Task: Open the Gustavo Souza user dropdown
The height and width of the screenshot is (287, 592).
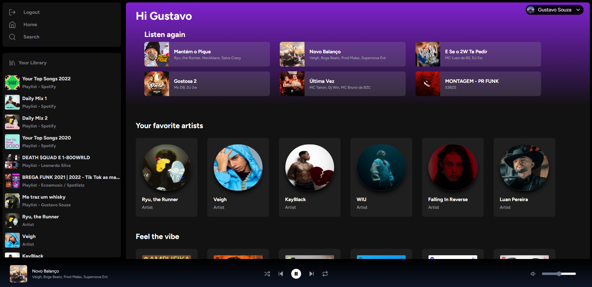Action: [x=554, y=10]
